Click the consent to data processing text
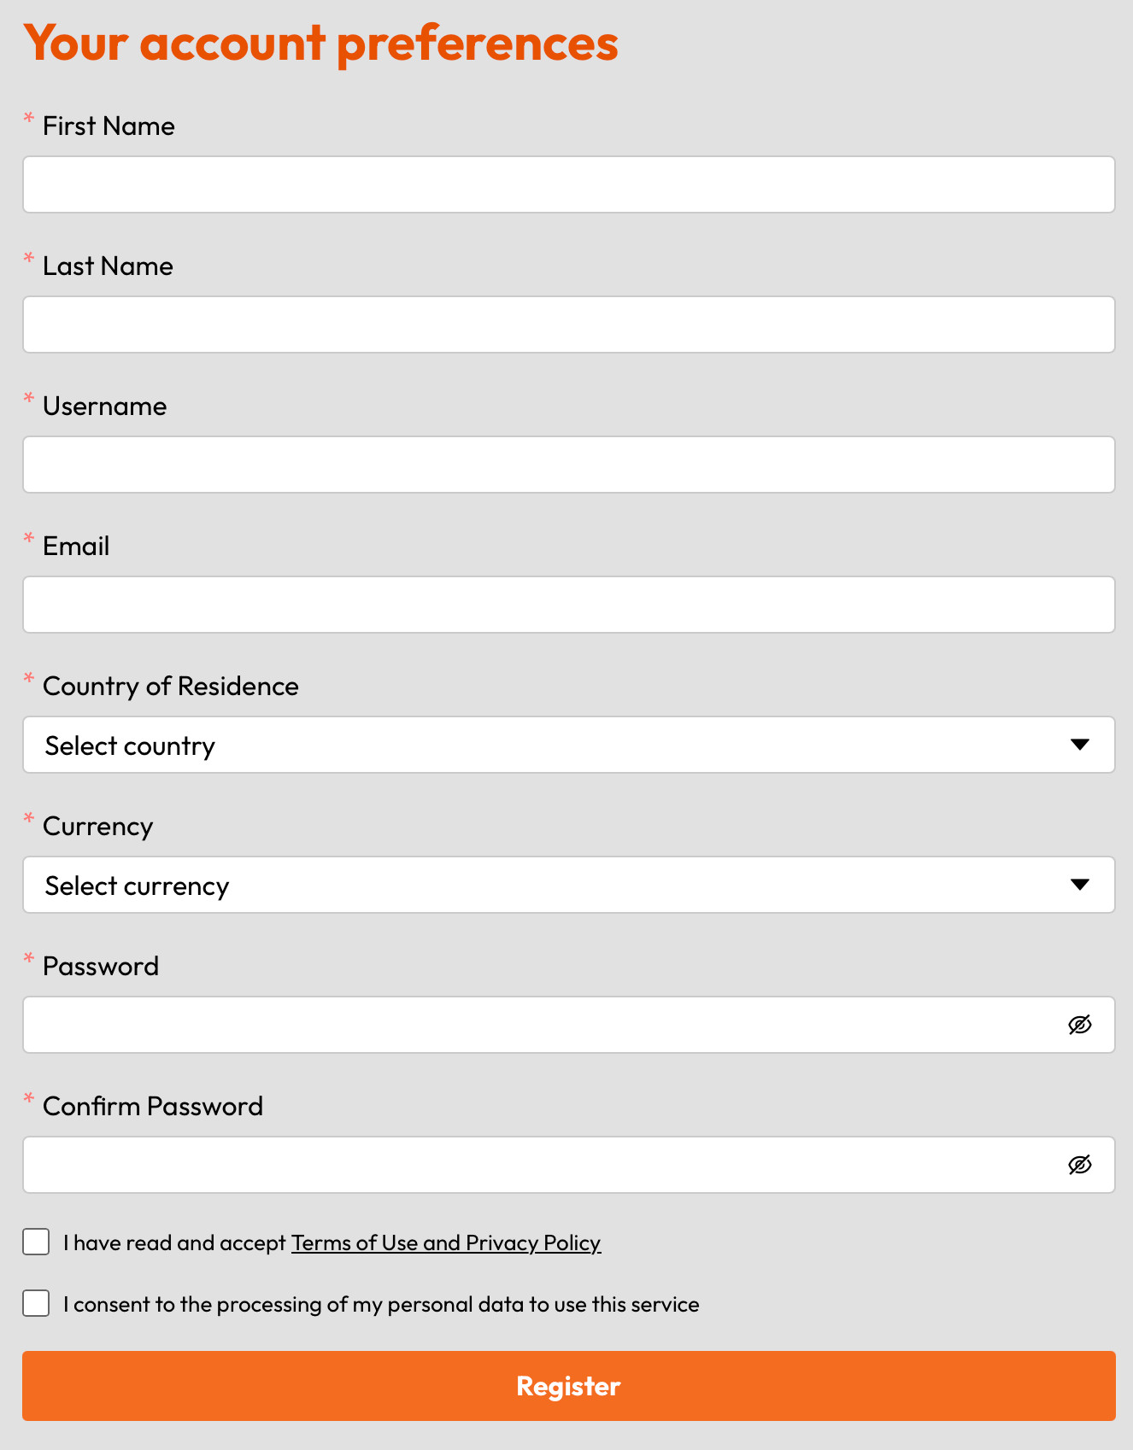1133x1450 pixels. pyautogui.click(x=381, y=1304)
